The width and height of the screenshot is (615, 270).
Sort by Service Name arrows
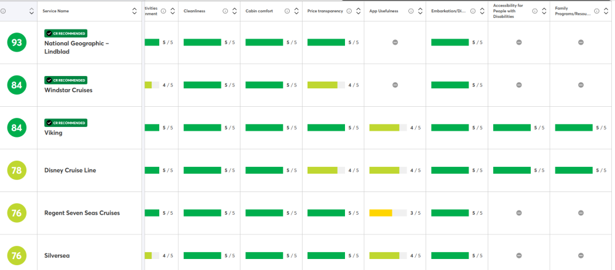pos(135,11)
